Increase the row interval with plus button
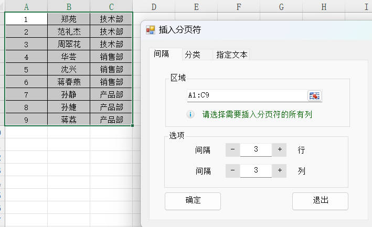 pos(280,150)
